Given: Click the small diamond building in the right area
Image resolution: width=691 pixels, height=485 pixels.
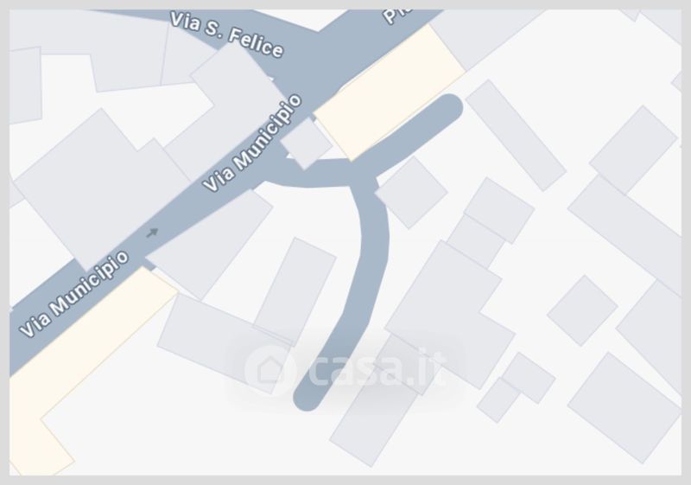Looking at the screenshot, I should (582, 310).
